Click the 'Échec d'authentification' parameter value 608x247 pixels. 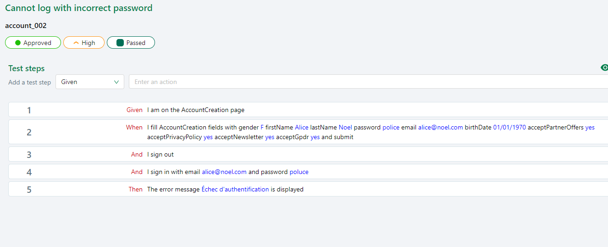(x=235, y=189)
